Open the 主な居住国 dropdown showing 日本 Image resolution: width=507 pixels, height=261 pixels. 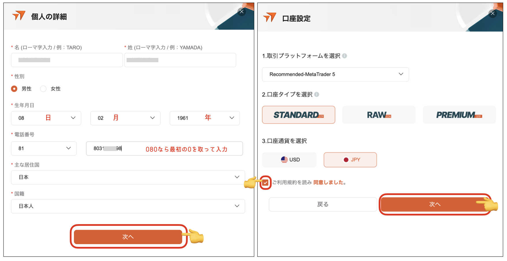pyautogui.click(x=128, y=177)
